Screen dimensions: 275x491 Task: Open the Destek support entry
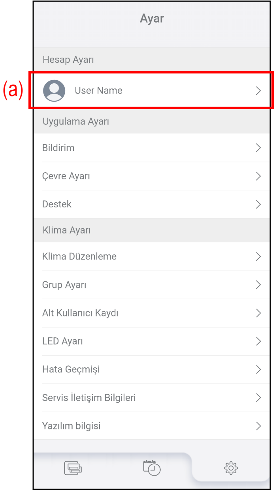click(57, 204)
